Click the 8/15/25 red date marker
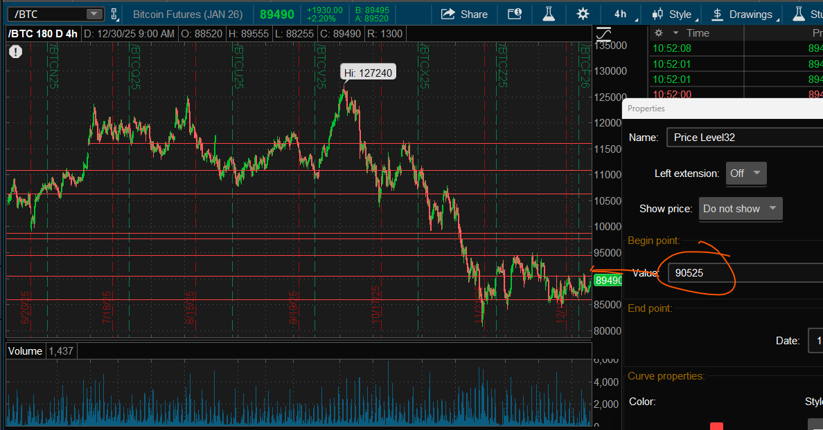 coord(190,308)
